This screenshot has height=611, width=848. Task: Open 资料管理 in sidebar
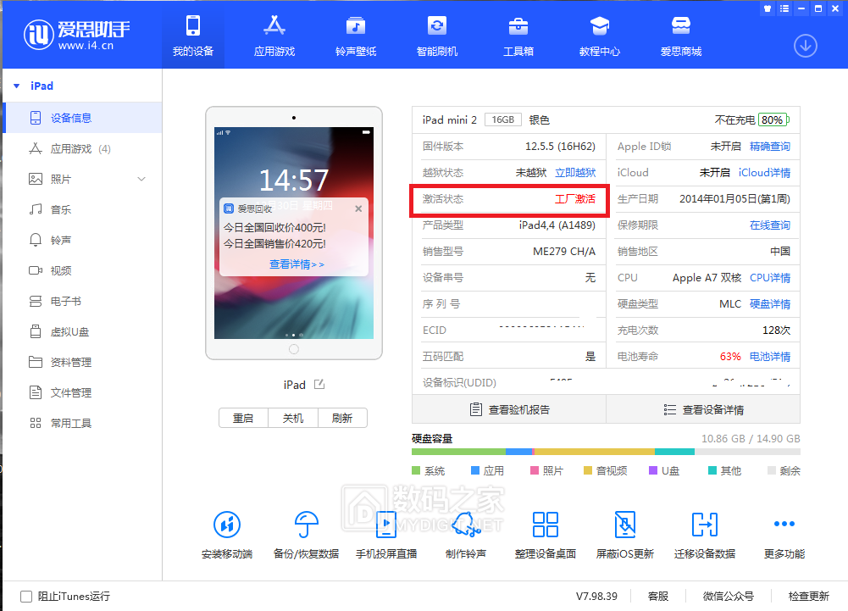[82, 362]
